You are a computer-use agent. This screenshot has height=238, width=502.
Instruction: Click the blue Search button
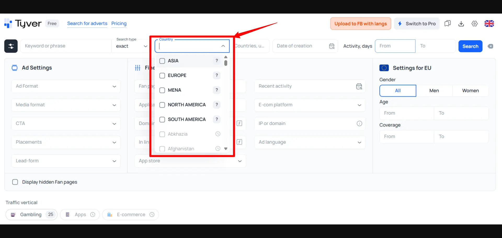(x=470, y=46)
